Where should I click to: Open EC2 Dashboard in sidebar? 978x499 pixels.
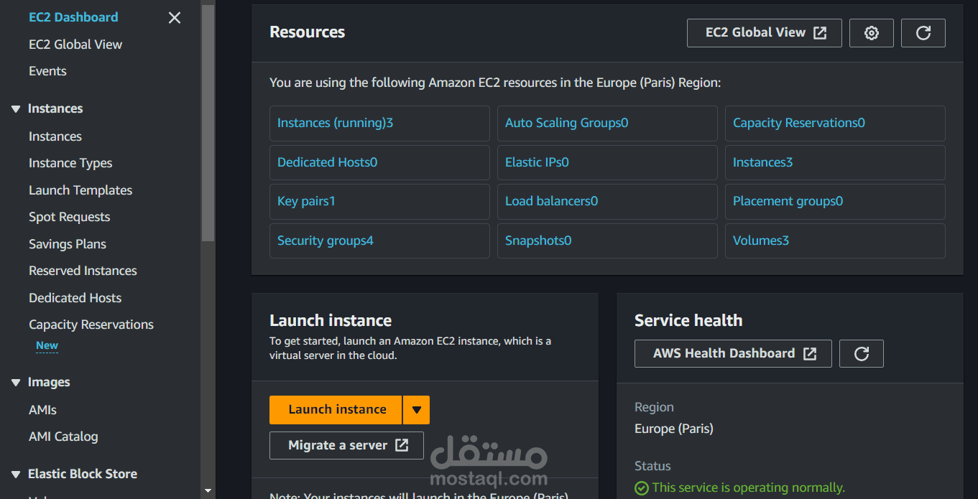coord(73,17)
